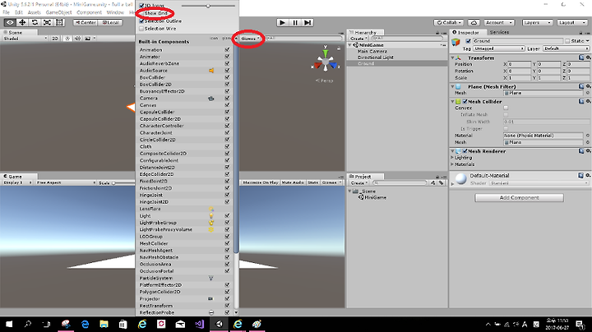Viewport: 592px width, 332px height.
Task: Select the Scale tool
Action: tap(47, 23)
